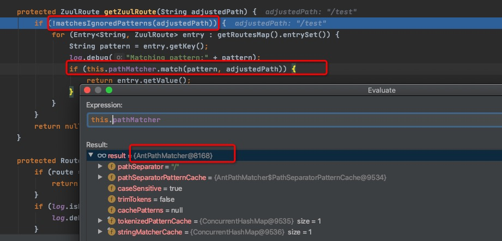Click the pathSeparatorPatternCache field icon
Image resolution: width=502 pixels, height=241 pixels.
click(x=112, y=178)
